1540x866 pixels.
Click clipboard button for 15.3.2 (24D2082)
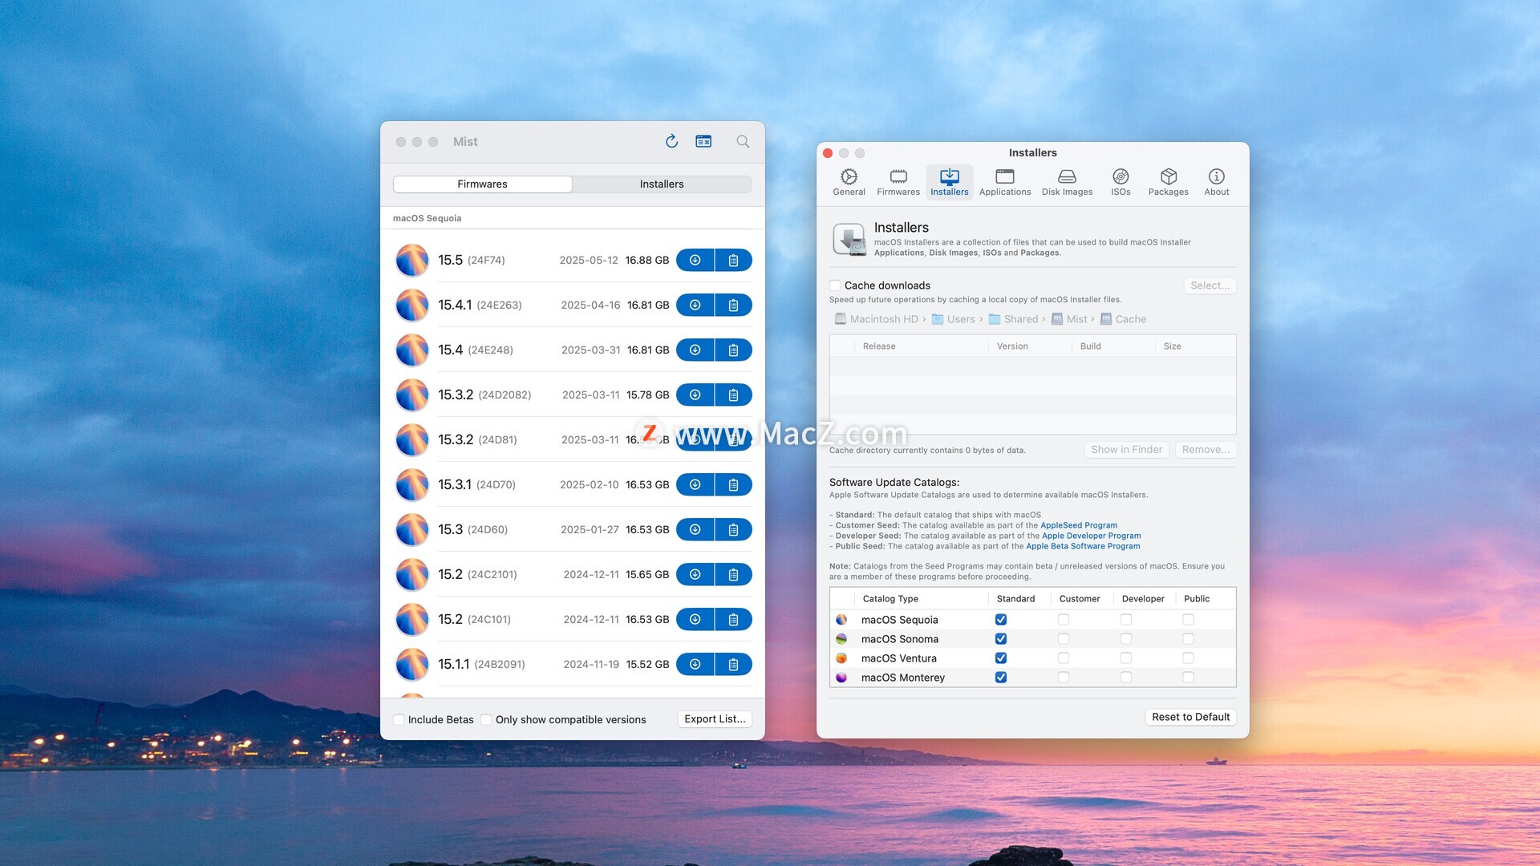tap(733, 395)
